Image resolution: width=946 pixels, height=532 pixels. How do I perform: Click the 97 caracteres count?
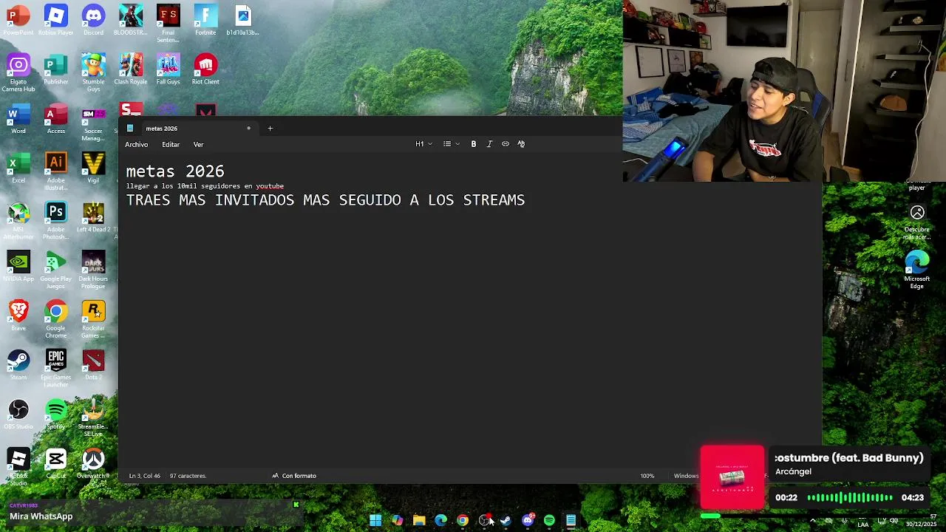[188, 476]
